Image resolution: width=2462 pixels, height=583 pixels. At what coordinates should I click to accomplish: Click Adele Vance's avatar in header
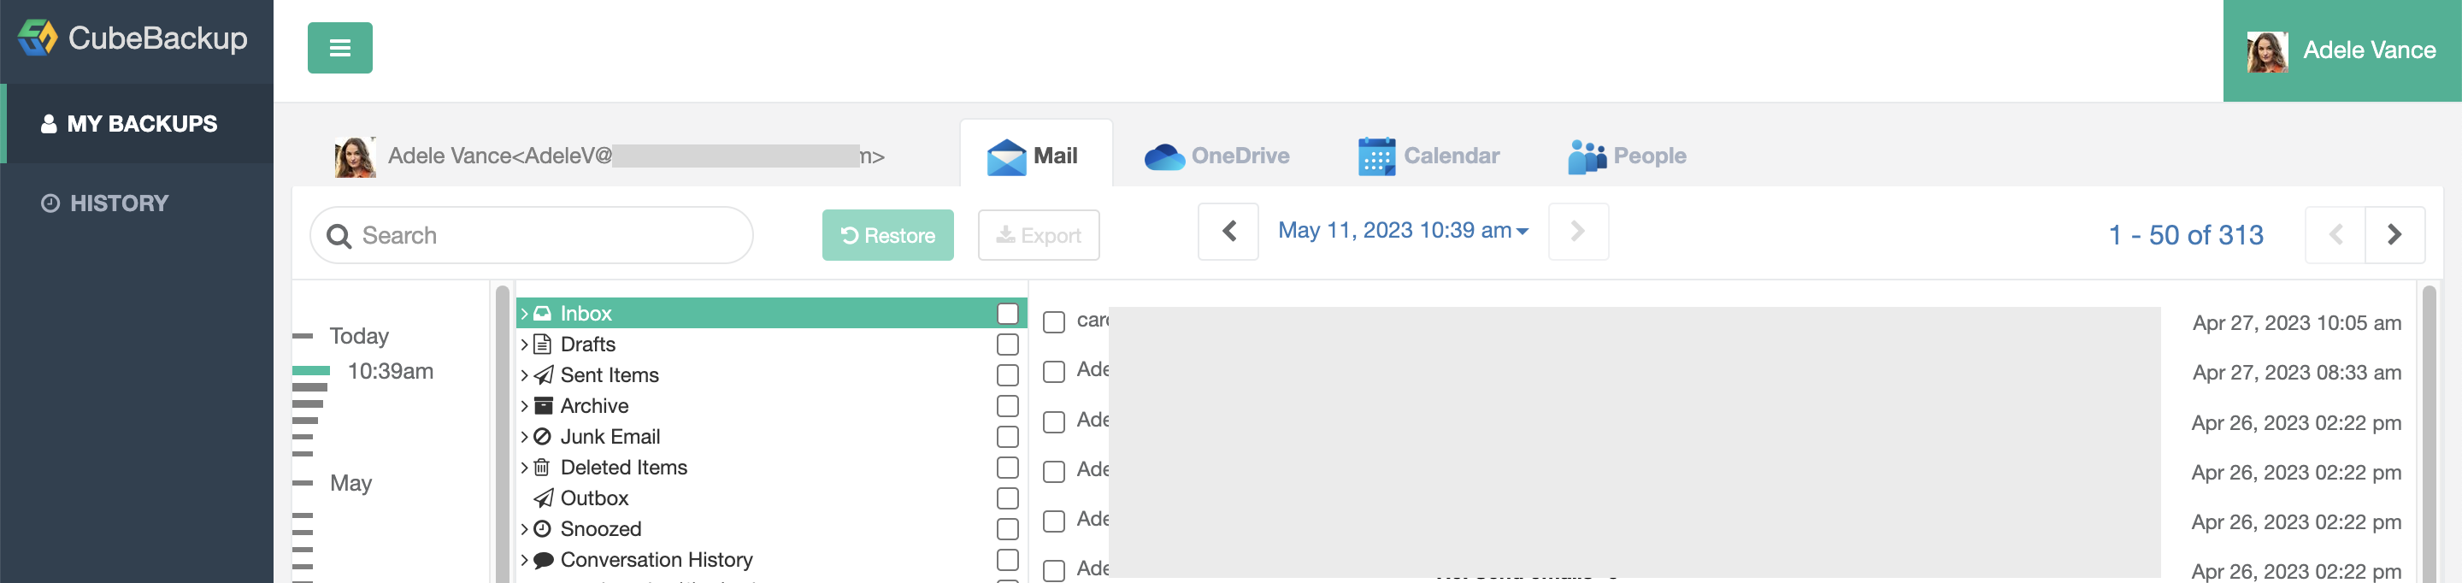coord(2267,51)
